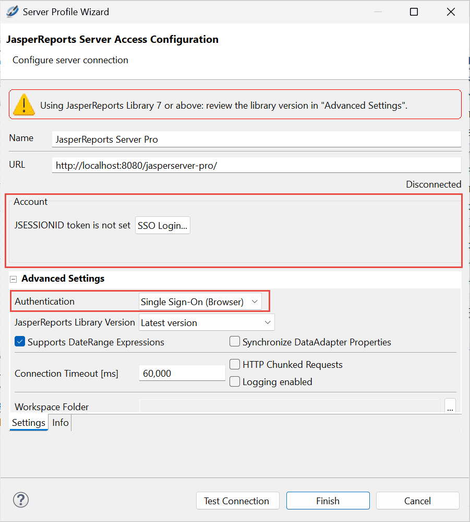Open the Authentication dropdown
This screenshot has width=470, height=522.
tap(200, 301)
